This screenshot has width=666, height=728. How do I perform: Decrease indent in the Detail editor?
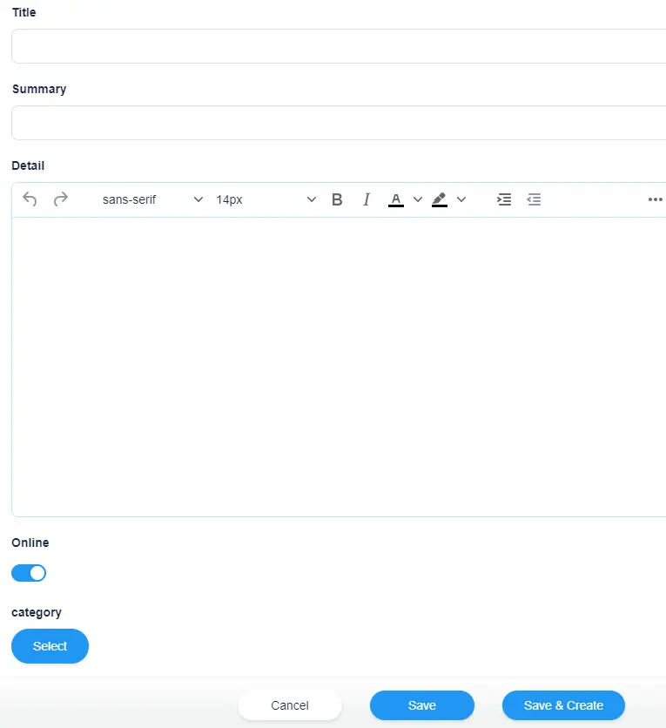click(535, 199)
